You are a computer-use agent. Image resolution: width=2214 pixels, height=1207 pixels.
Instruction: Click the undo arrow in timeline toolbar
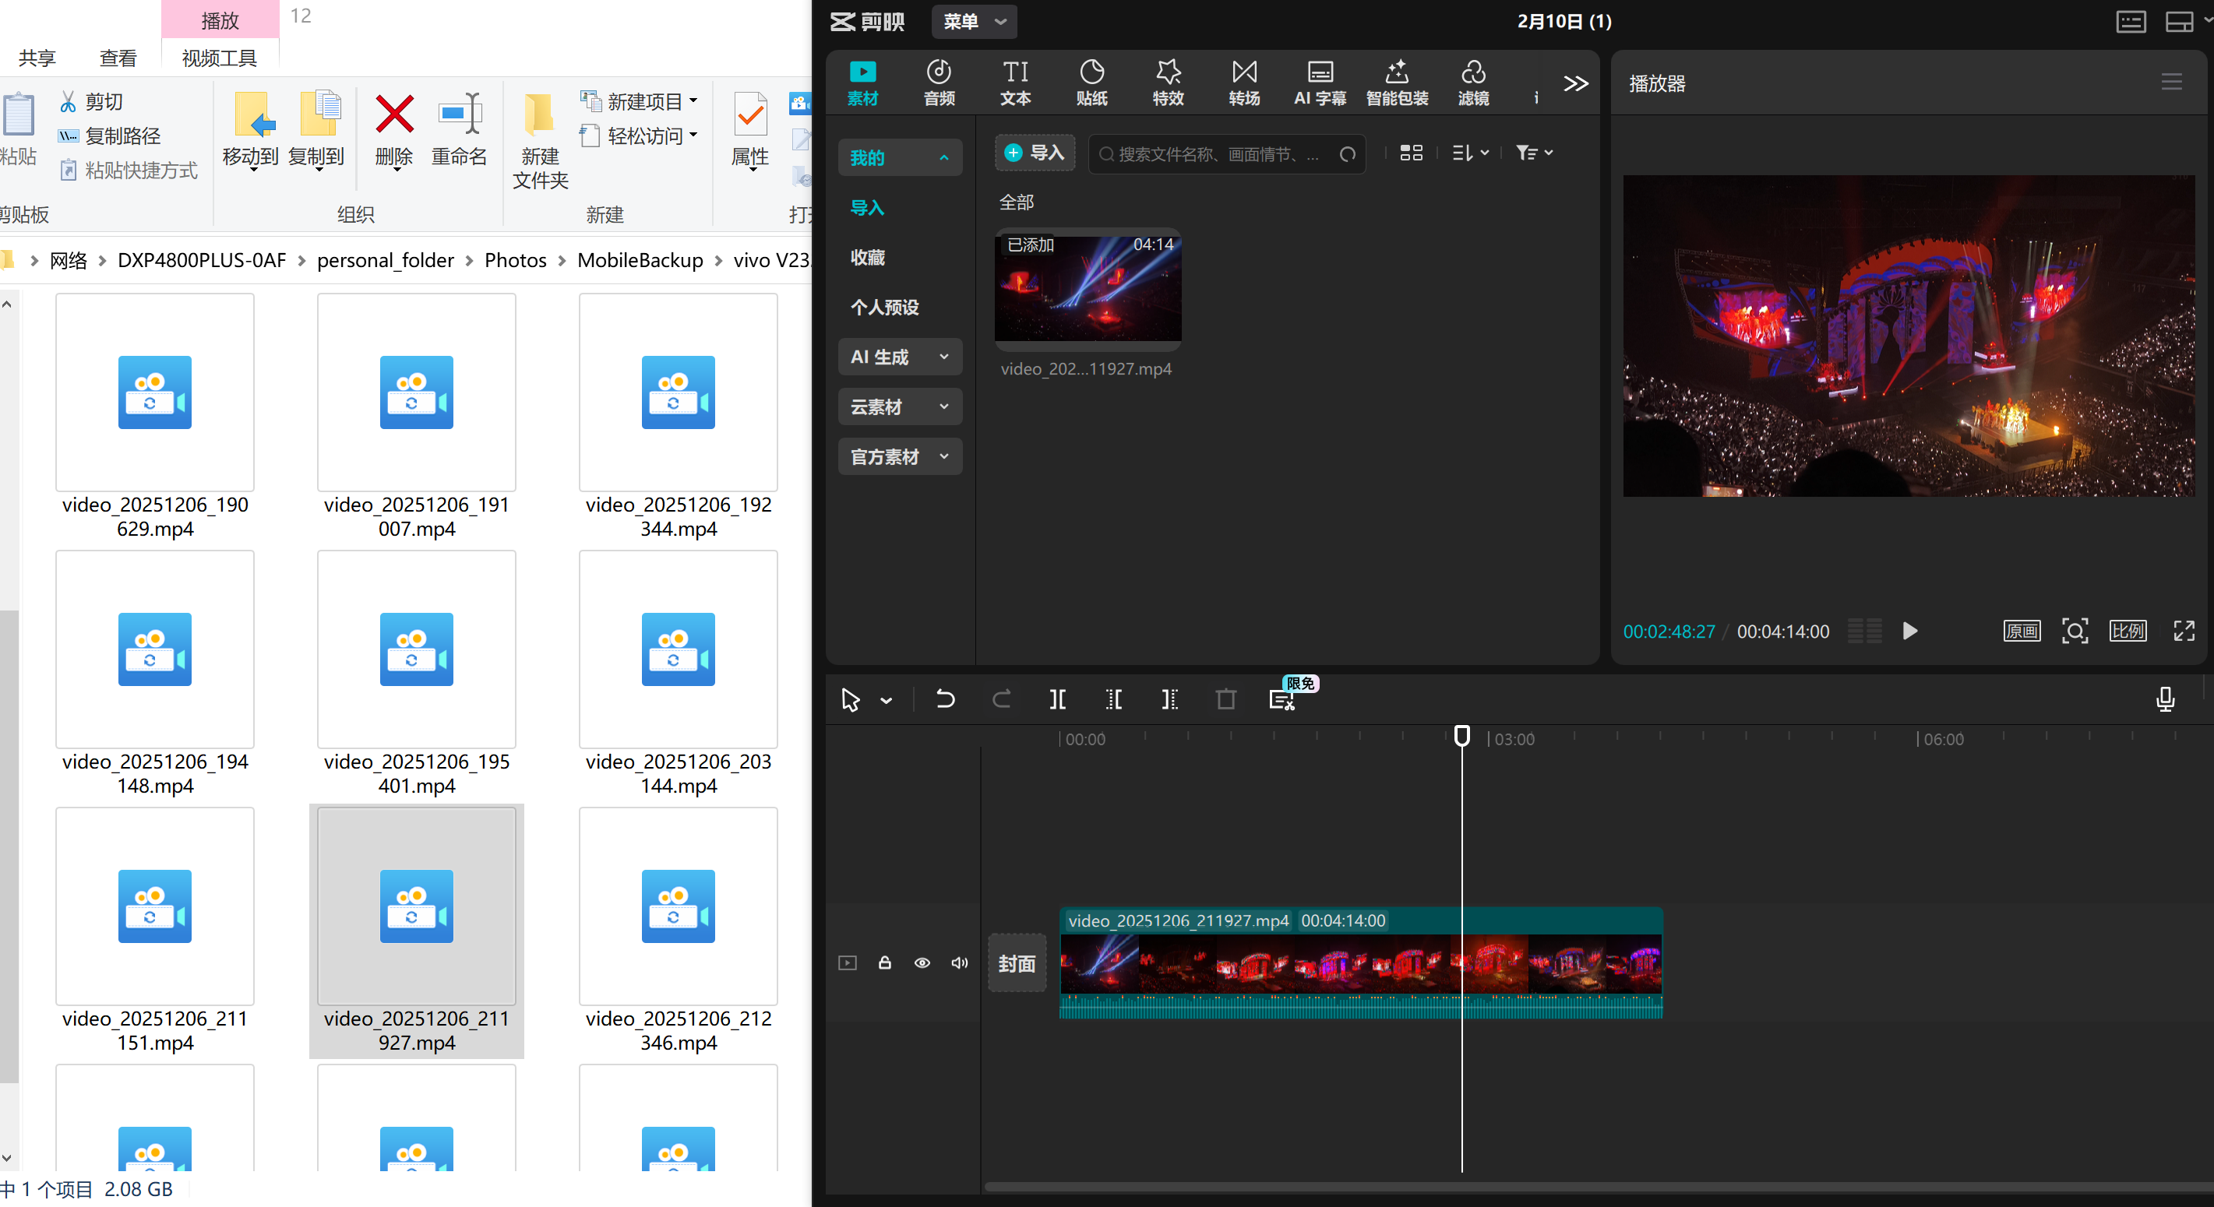[x=944, y=699]
